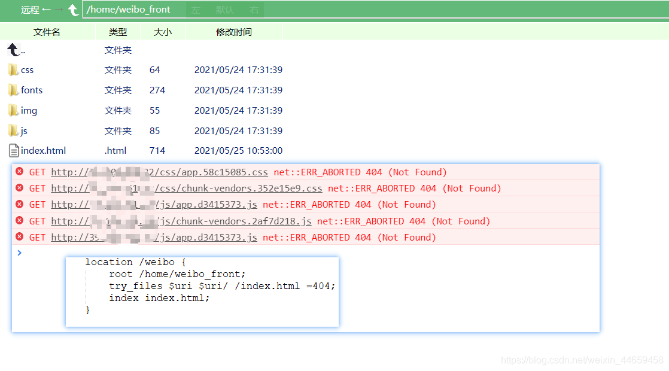Screen dimensions: 669x371
Task: Click the size value 274
Action: [x=157, y=90]
